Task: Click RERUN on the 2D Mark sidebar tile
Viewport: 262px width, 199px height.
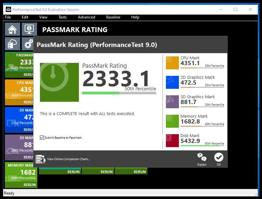Action: (28, 130)
